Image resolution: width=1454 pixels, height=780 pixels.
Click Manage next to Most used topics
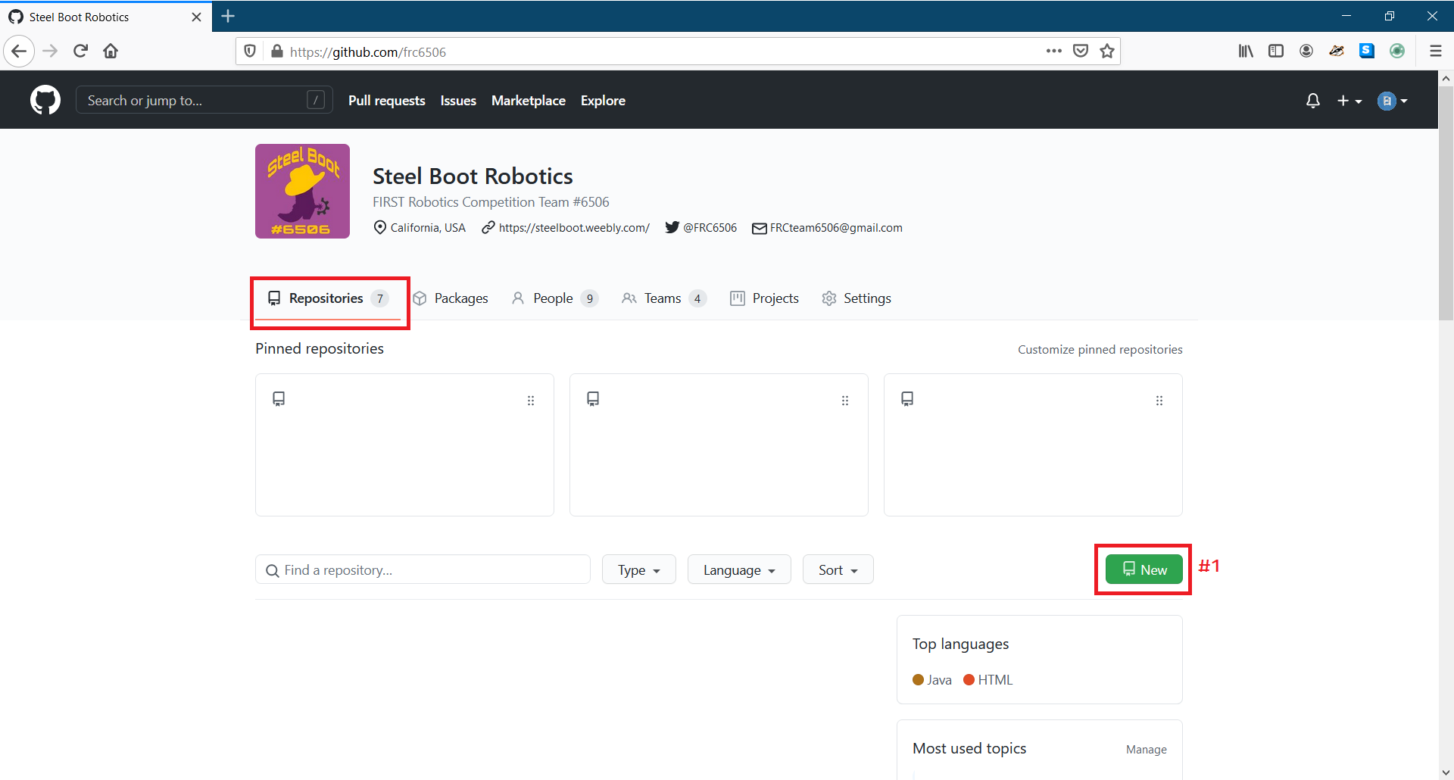(1146, 749)
